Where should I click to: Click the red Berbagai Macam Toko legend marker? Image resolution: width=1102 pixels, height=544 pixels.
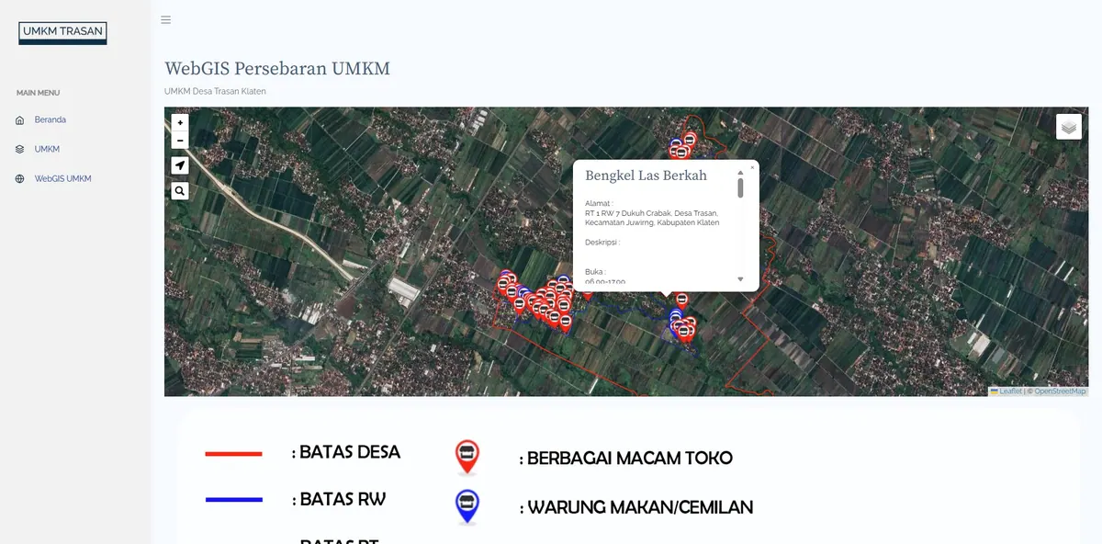[467, 456]
